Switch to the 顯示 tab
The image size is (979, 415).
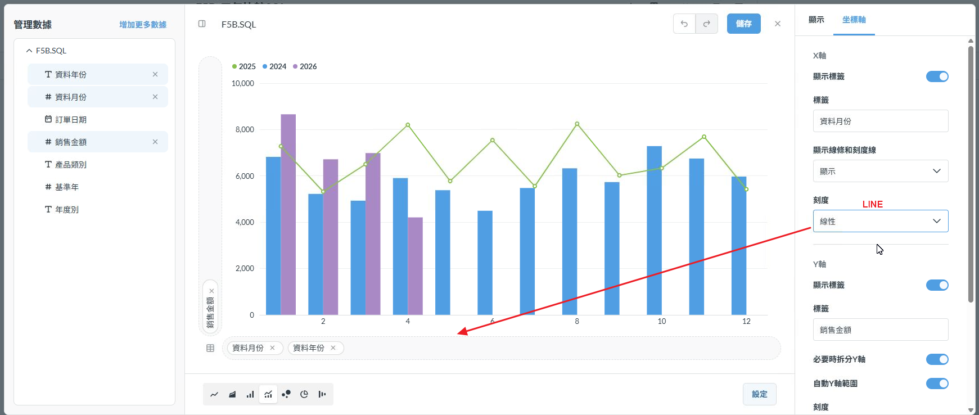(x=816, y=20)
